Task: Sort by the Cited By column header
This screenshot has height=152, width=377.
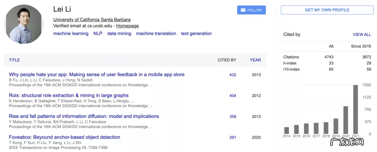Action: click(227, 60)
